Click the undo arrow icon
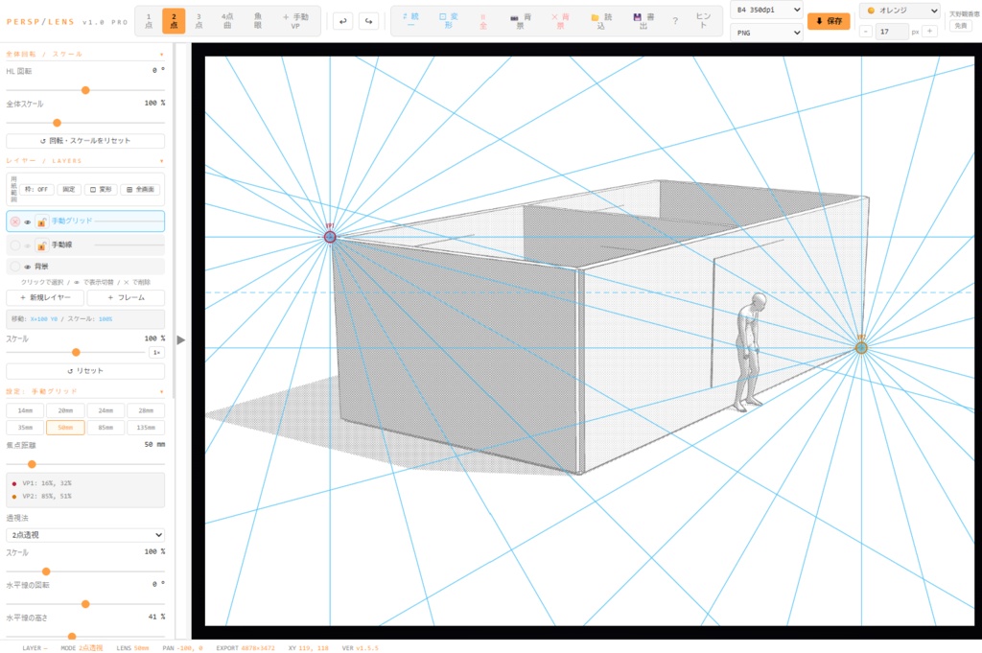The width and height of the screenshot is (982, 653). tap(342, 21)
